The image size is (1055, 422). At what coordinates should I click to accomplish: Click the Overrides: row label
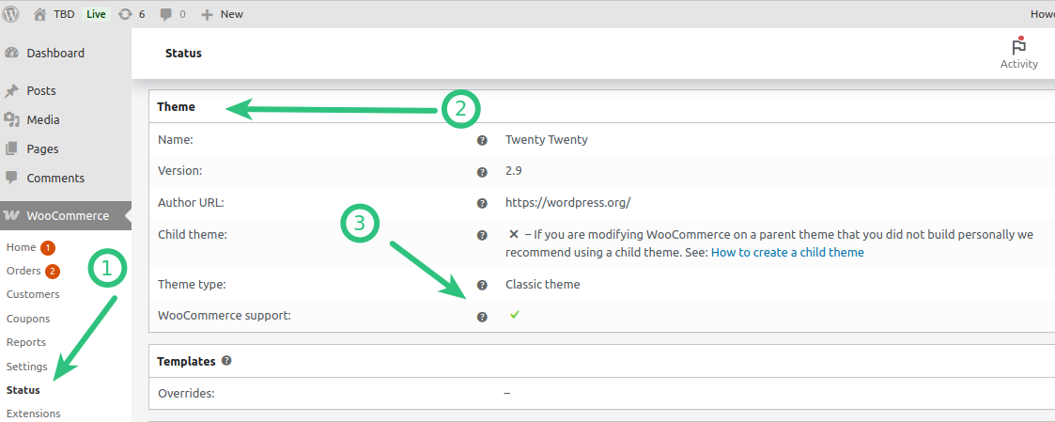point(186,393)
